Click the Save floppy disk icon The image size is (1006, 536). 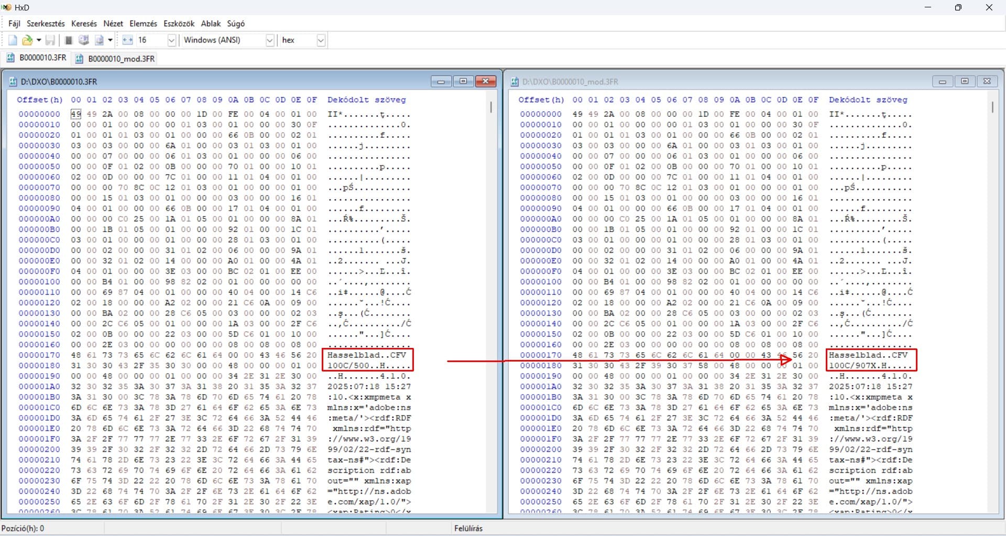coord(50,40)
